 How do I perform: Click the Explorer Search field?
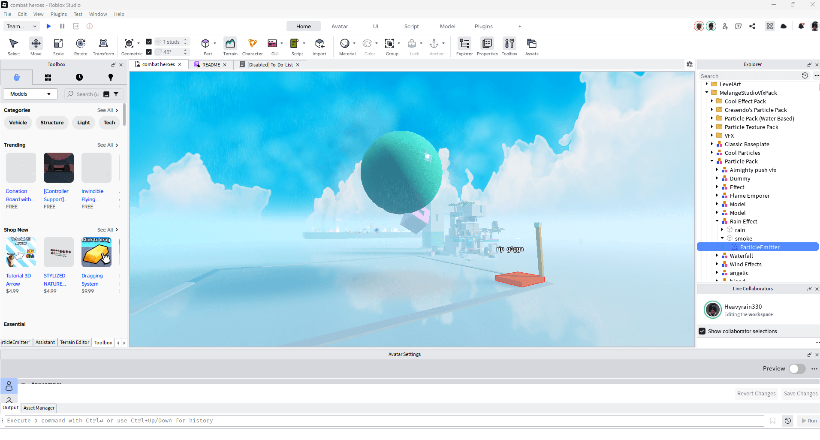749,76
